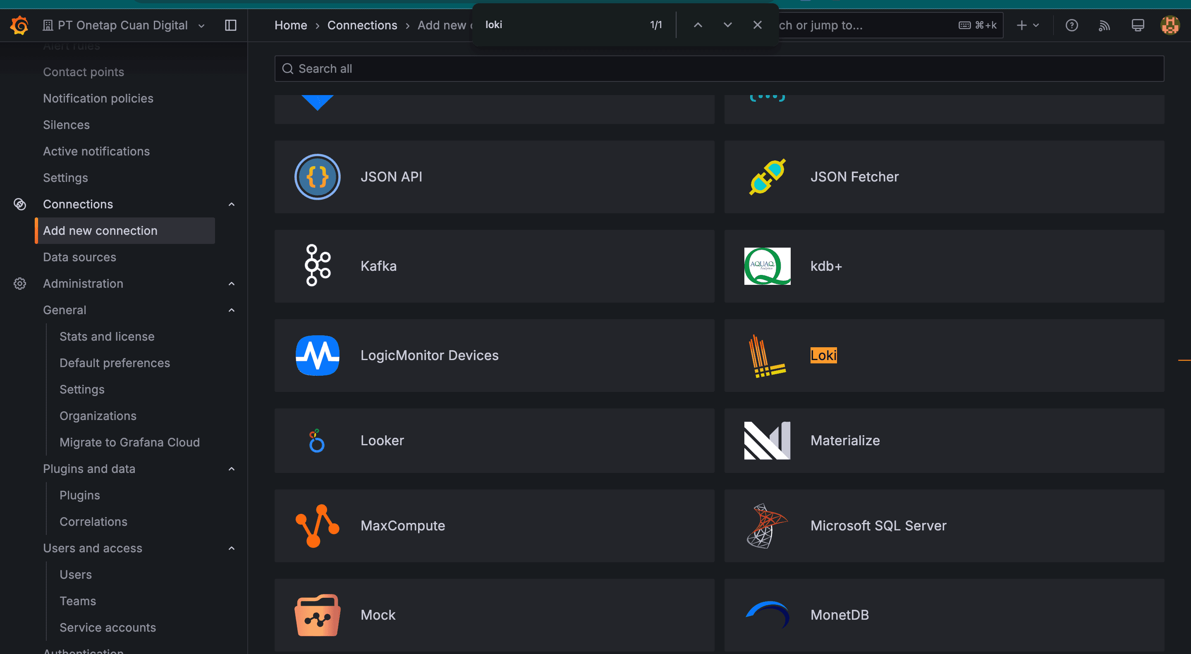Open alerting Settings under Silences section
The image size is (1191, 654).
(65, 178)
